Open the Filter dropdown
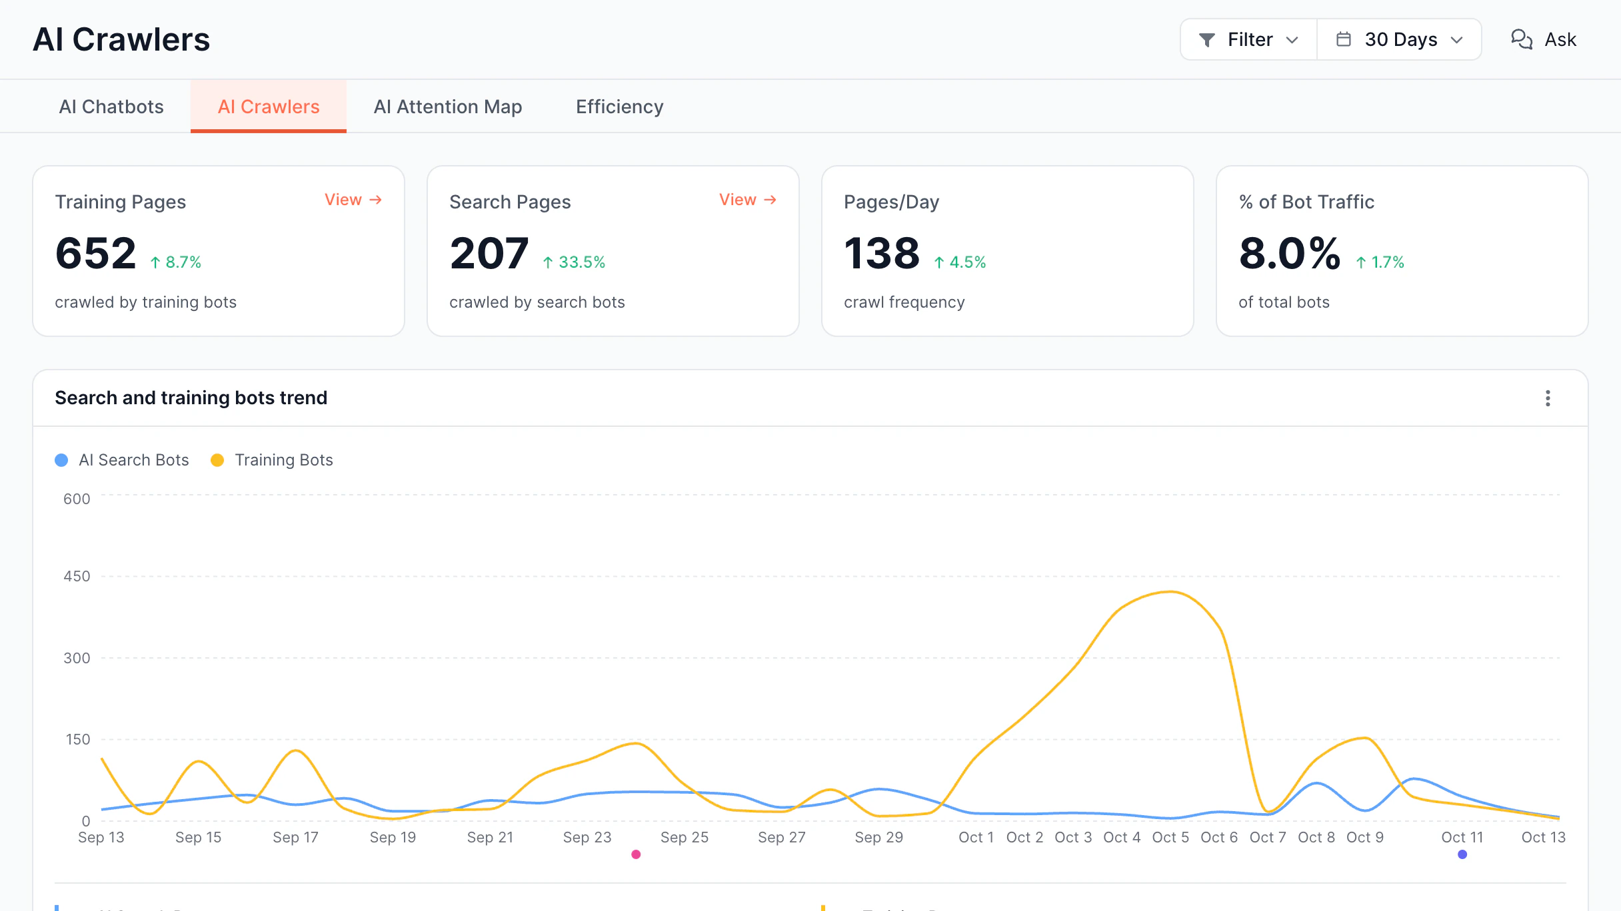 coord(1248,39)
